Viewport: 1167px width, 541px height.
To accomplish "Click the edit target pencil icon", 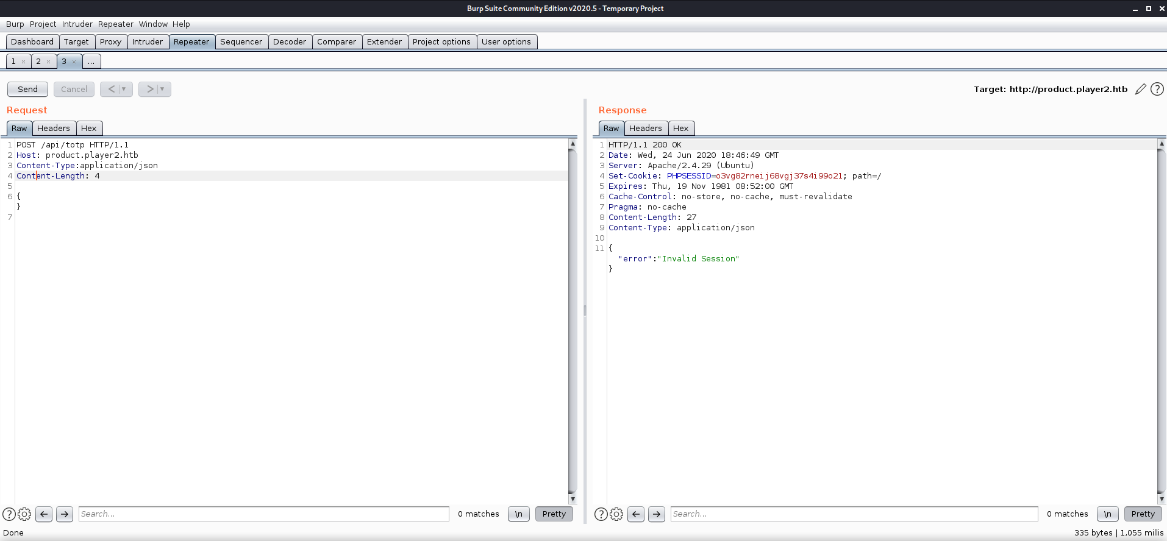I will 1140,90.
